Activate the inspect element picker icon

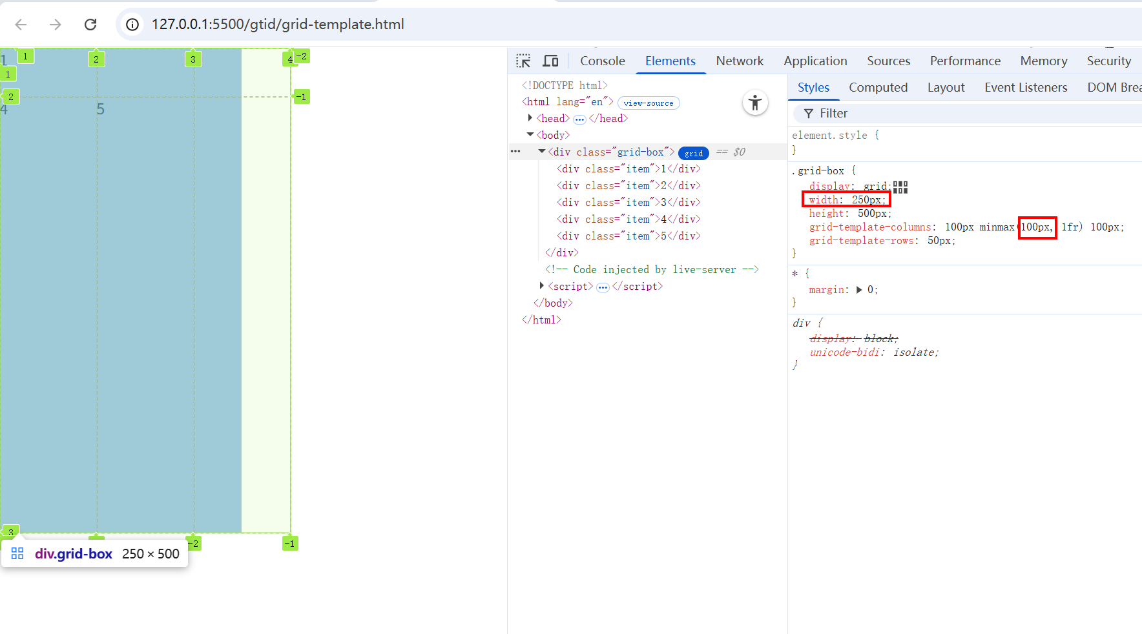(x=523, y=61)
